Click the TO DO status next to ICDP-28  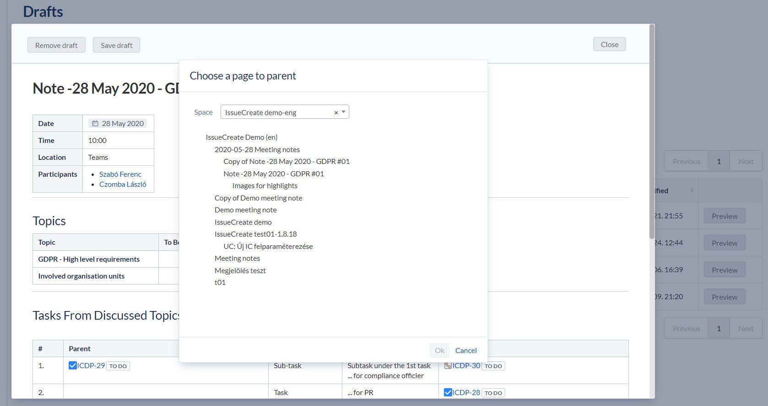click(493, 393)
